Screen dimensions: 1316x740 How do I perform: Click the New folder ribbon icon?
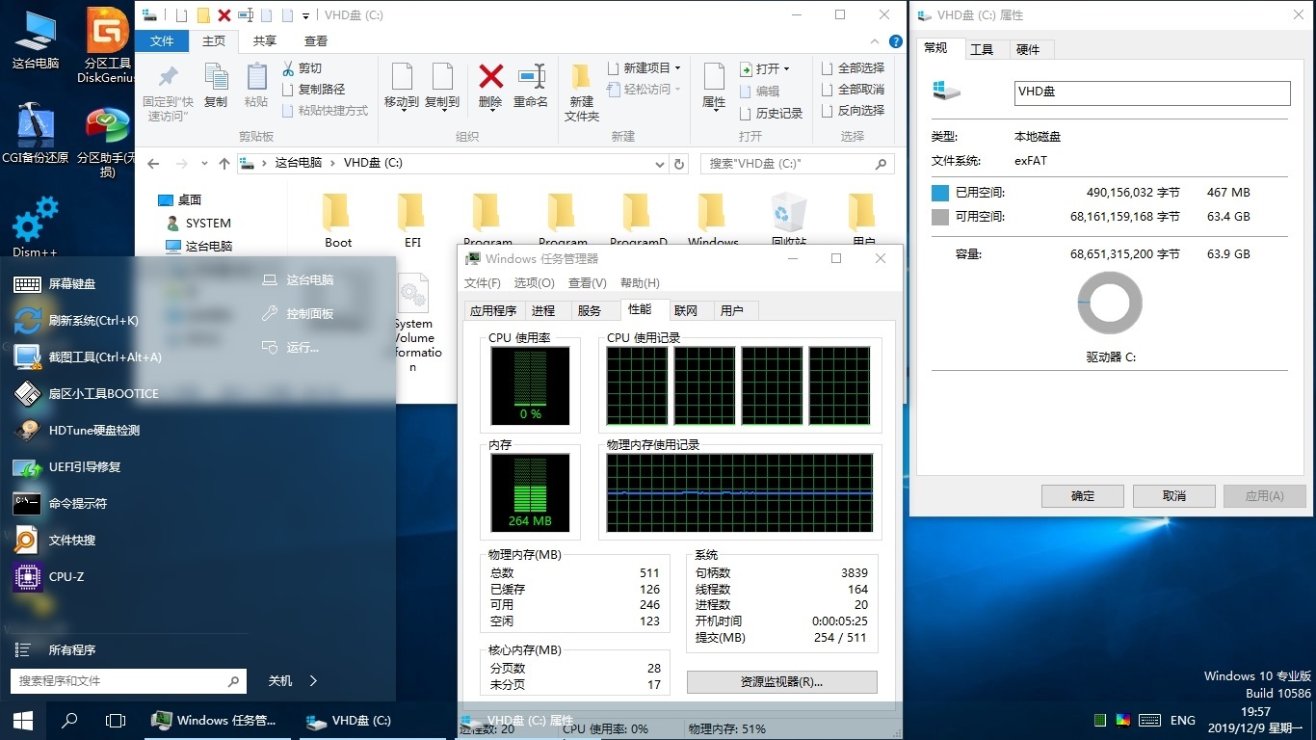tap(581, 93)
